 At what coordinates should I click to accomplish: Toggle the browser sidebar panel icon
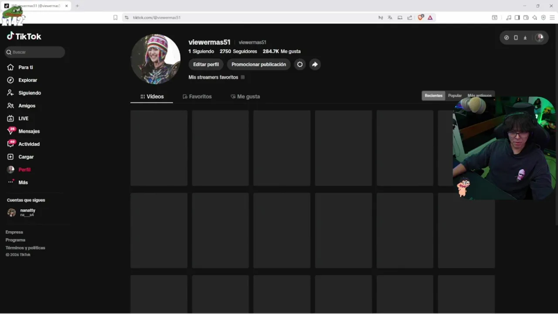click(x=517, y=17)
